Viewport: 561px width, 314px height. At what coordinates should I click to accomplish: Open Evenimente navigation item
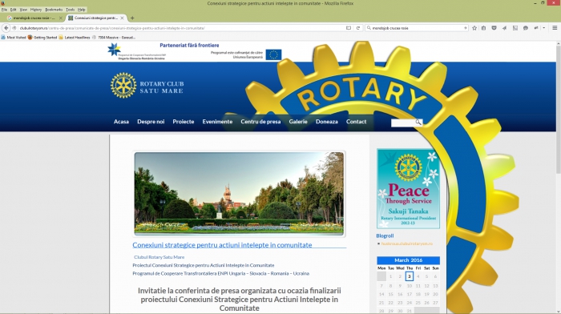point(217,122)
